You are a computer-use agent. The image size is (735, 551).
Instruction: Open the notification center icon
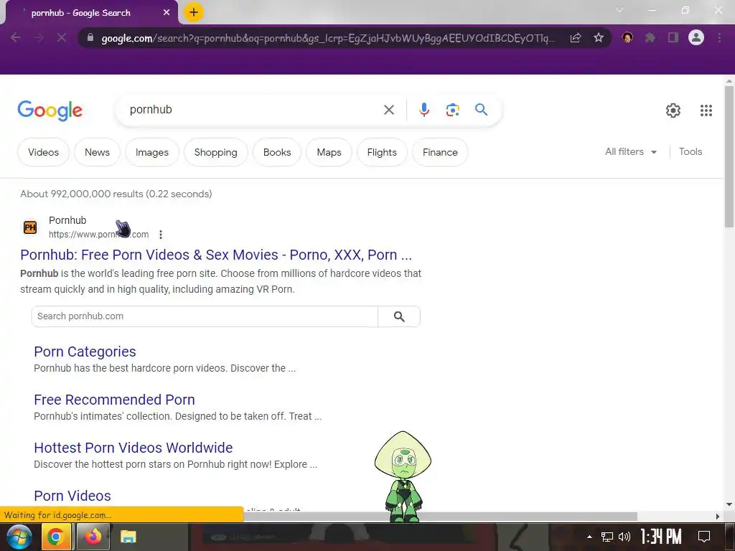(703, 537)
